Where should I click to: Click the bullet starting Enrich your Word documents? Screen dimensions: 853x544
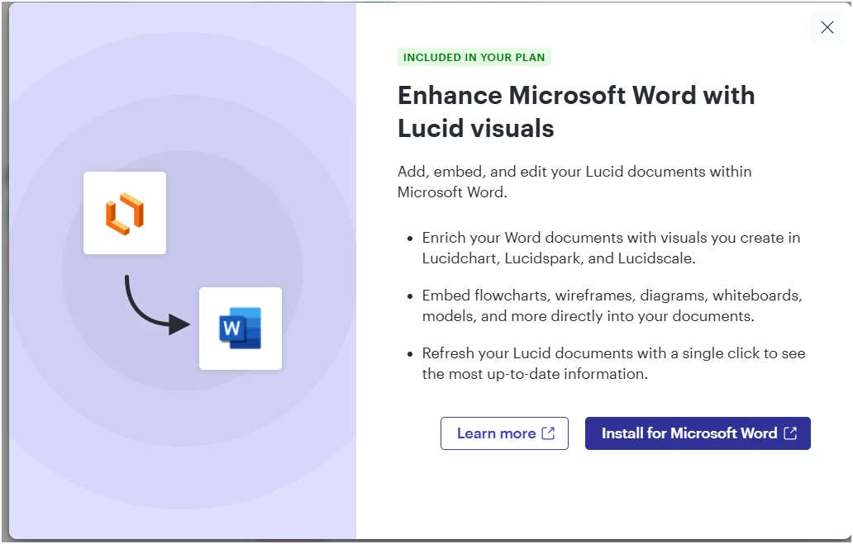pyautogui.click(x=611, y=248)
